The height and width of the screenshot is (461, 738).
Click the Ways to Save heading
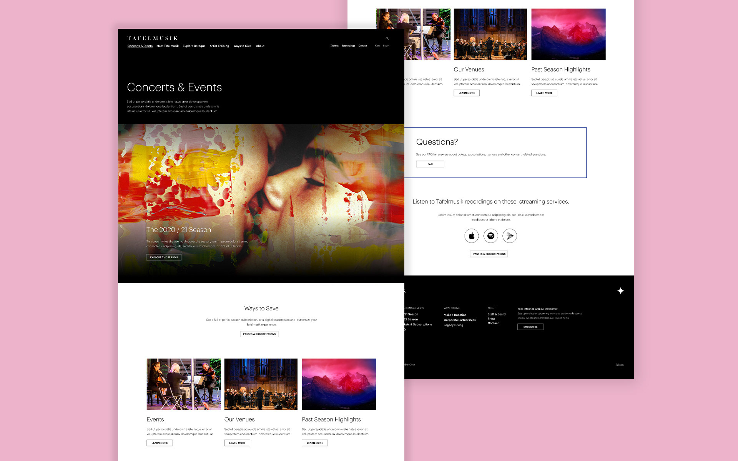click(261, 308)
